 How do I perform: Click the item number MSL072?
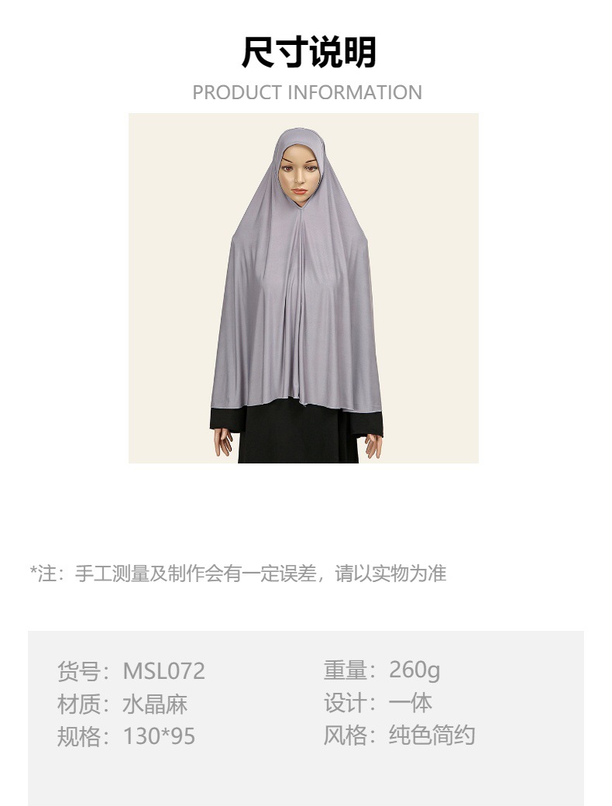pos(164,671)
